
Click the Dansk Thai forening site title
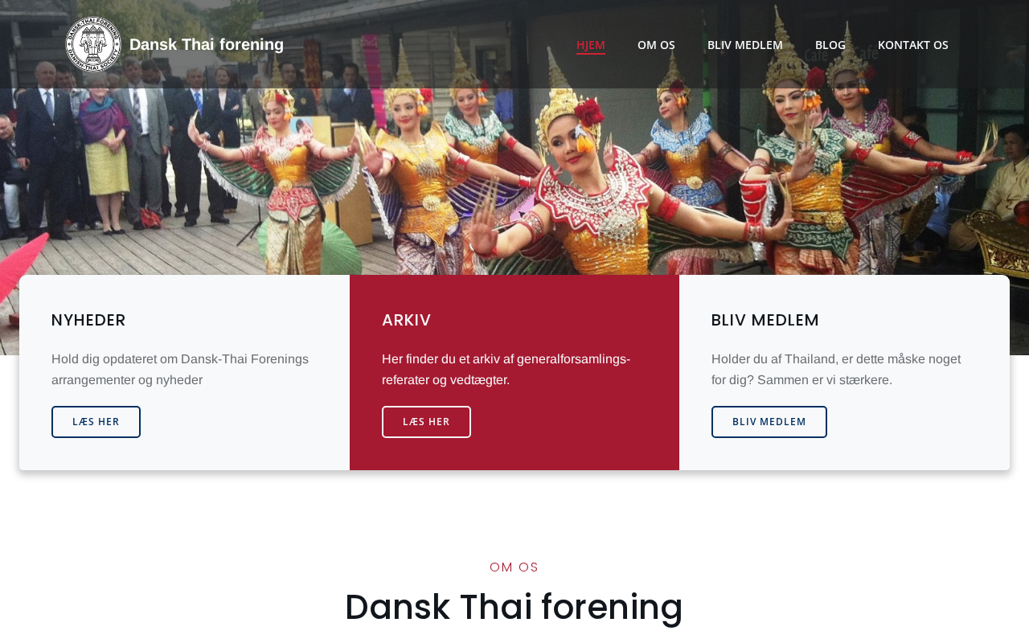click(x=207, y=44)
